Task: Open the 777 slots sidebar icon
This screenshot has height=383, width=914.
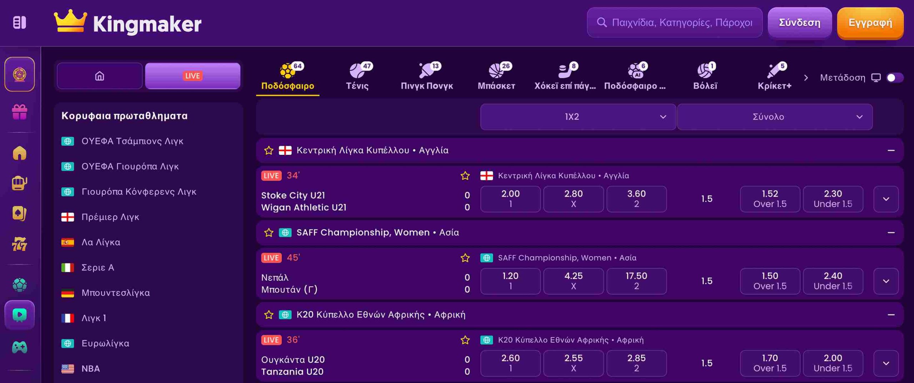Action: tap(19, 244)
